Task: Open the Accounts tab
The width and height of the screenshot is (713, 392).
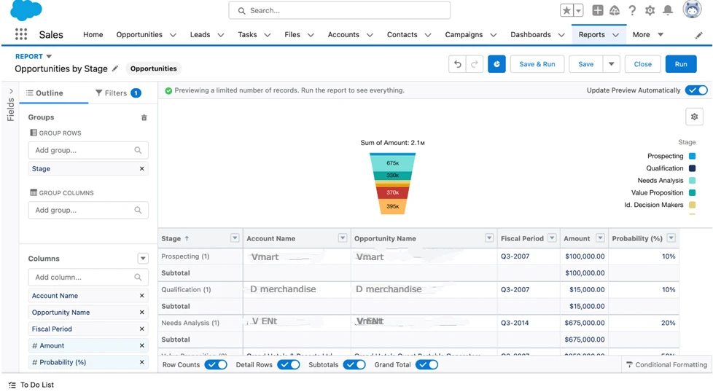Action: tap(343, 34)
